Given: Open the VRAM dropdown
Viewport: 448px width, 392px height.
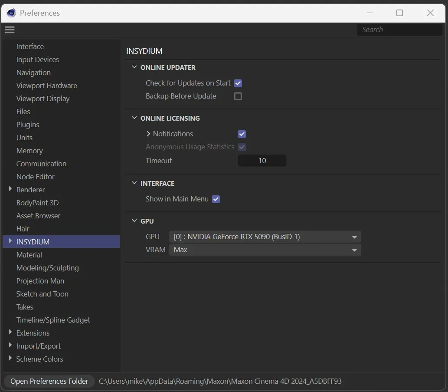Looking at the screenshot, I should tap(265, 250).
